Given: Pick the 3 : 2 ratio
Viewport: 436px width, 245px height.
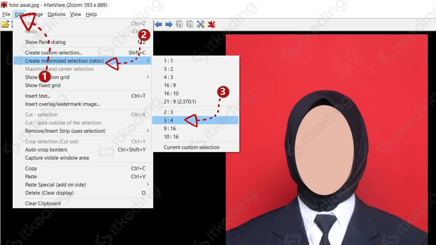Looking at the screenshot, I should [x=195, y=69].
